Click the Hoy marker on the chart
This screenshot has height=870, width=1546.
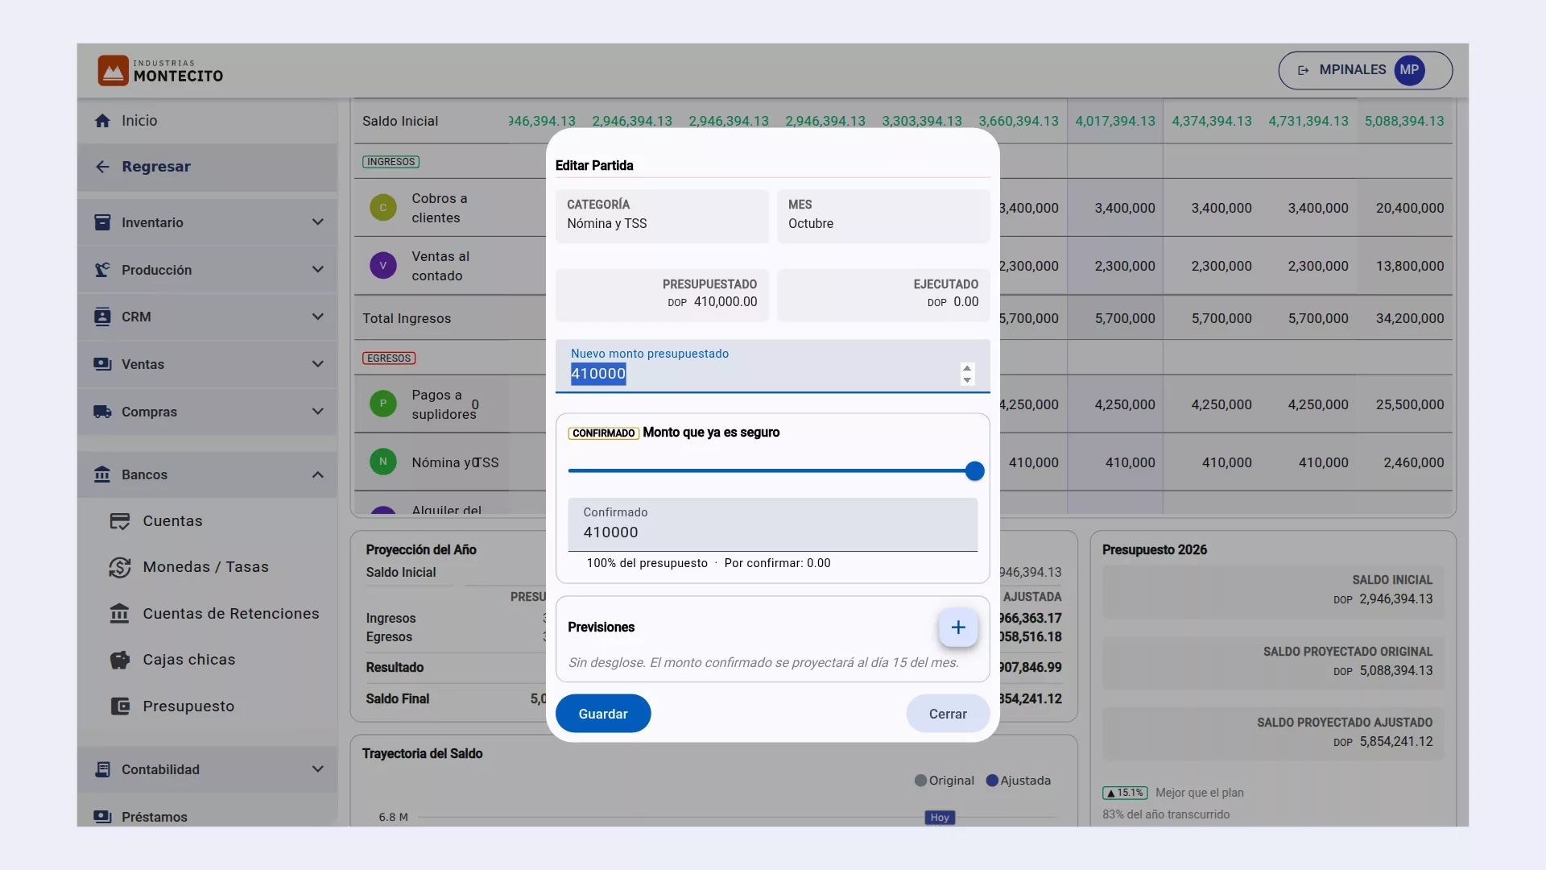pyautogui.click(x=940, y=818)
